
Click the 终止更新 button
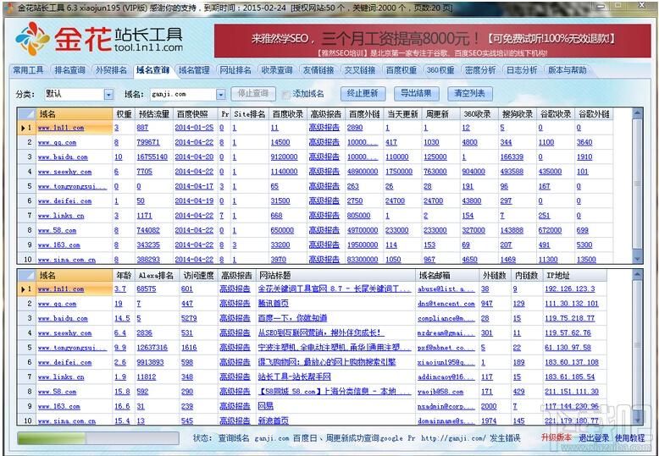[x=363, y=94]
